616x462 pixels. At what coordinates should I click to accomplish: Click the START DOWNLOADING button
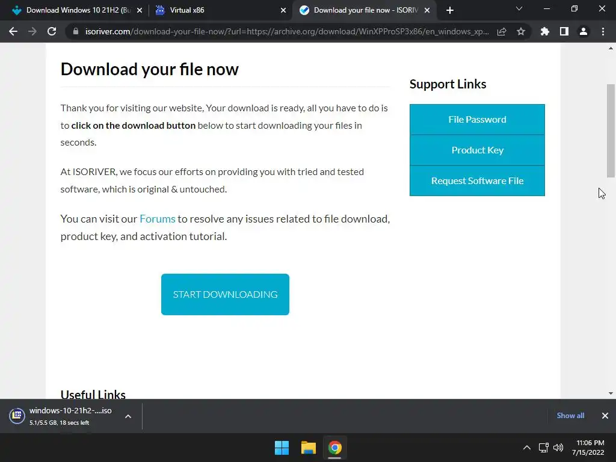coord(225,294)
